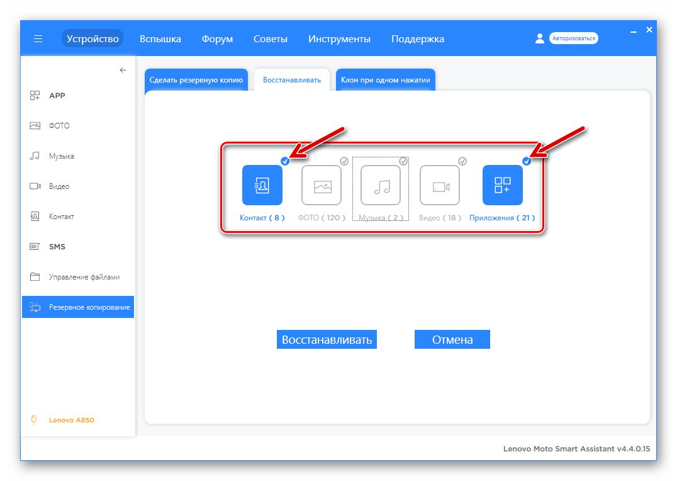This screenshot has height=481, width=677.
Task: Click the Контакт person icon in sidebar
Action: click(x=35, y=217)
